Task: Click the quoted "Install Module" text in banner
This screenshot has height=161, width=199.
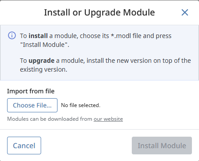Action: pyautogui.click(x=44, y=45)
